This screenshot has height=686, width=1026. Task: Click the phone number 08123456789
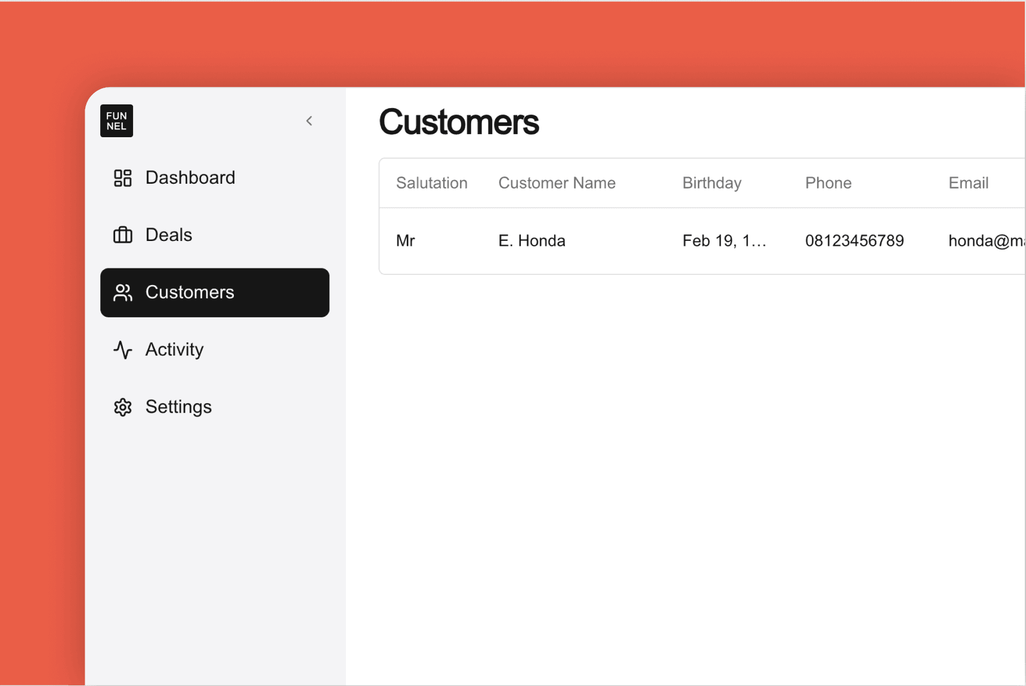click(x=854, y=241)
